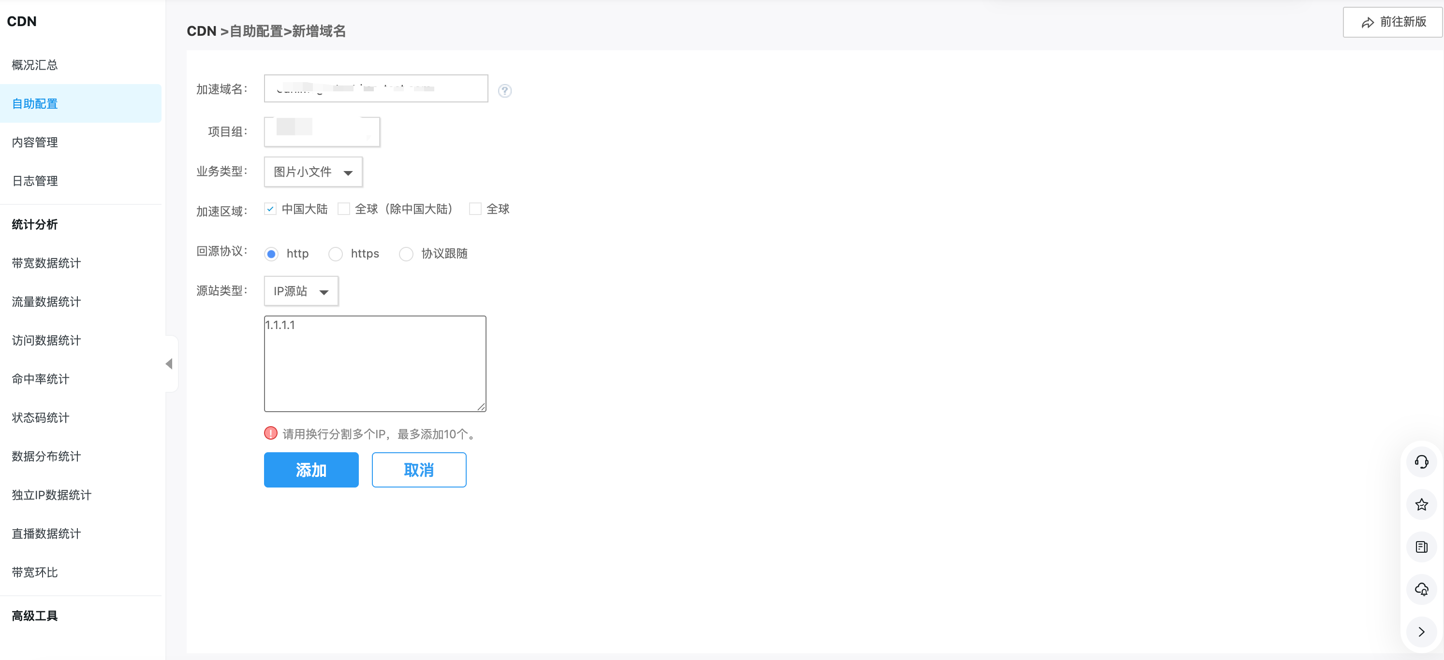Click the star favorites icon
This screenshot has width=1444, height=660.
1421,504
